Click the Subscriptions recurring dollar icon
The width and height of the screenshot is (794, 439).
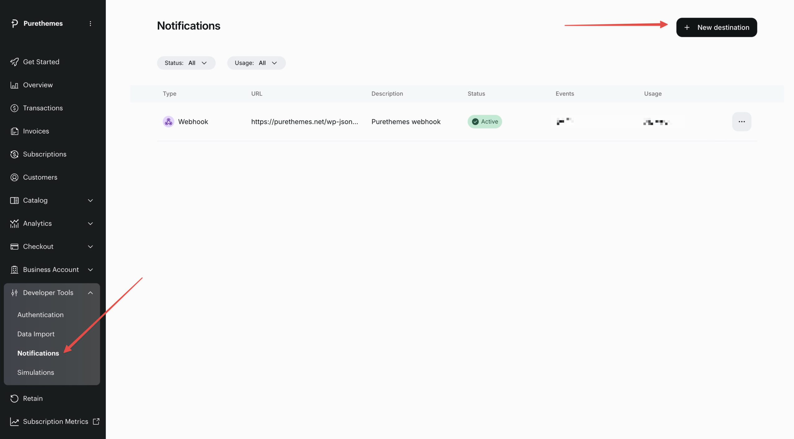click(14, 154)
